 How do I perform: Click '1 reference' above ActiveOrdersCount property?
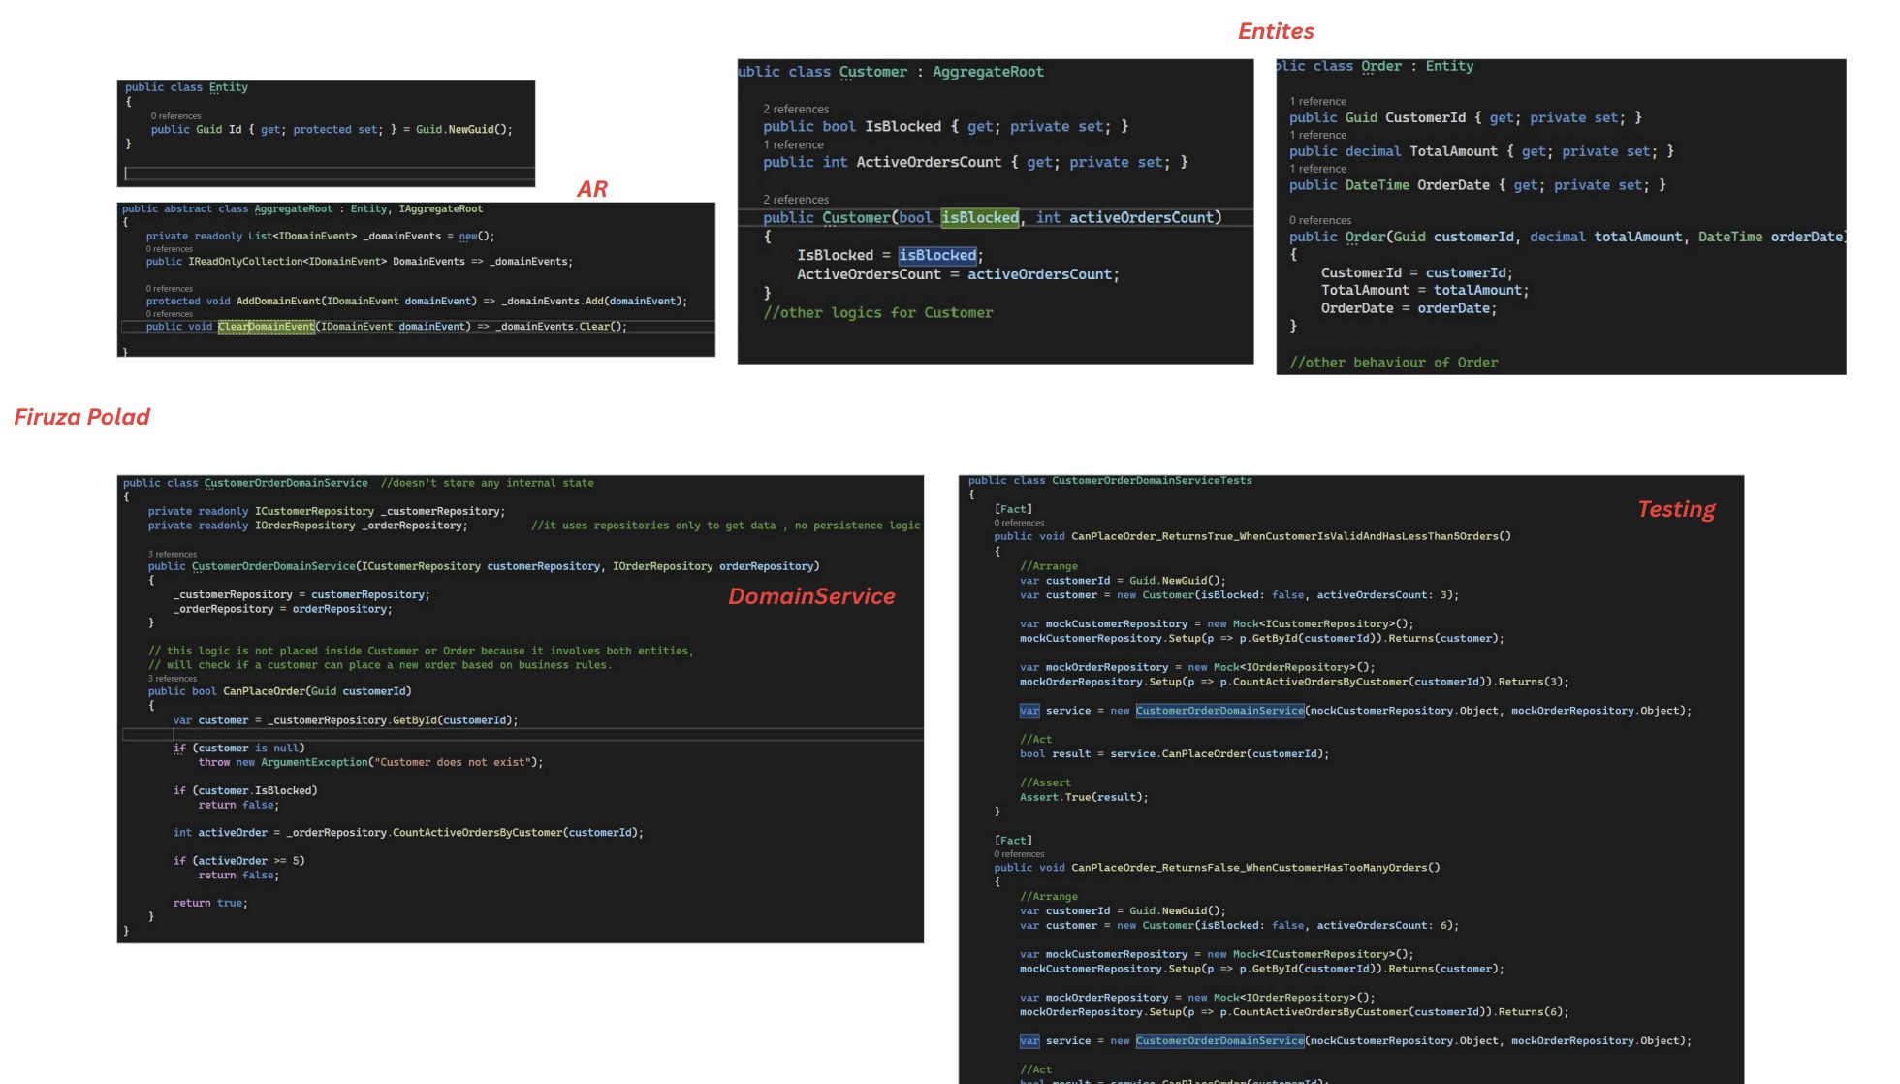click(792, 145)
